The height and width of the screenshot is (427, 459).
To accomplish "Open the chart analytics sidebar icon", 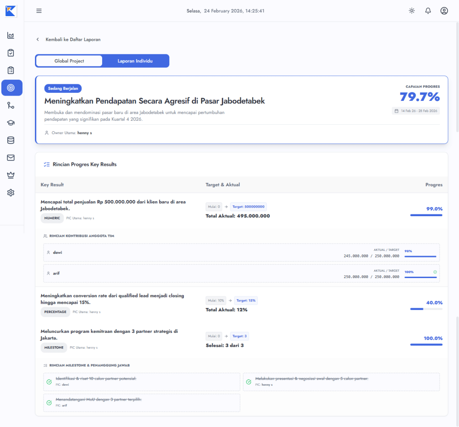I will [x=11, y=35].
